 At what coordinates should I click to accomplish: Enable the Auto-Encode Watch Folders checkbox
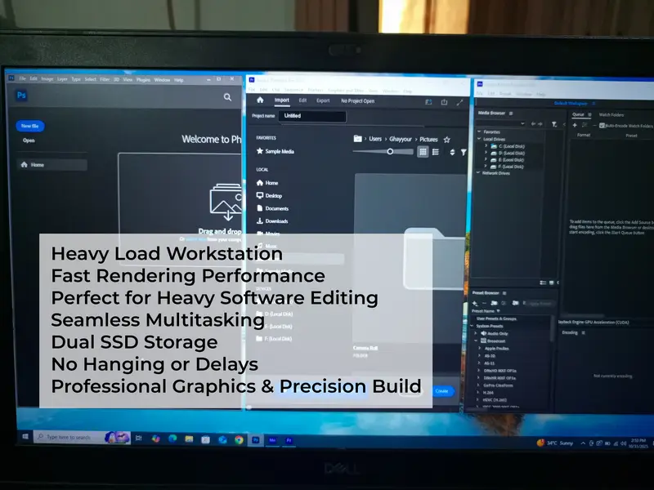point(602,125)
